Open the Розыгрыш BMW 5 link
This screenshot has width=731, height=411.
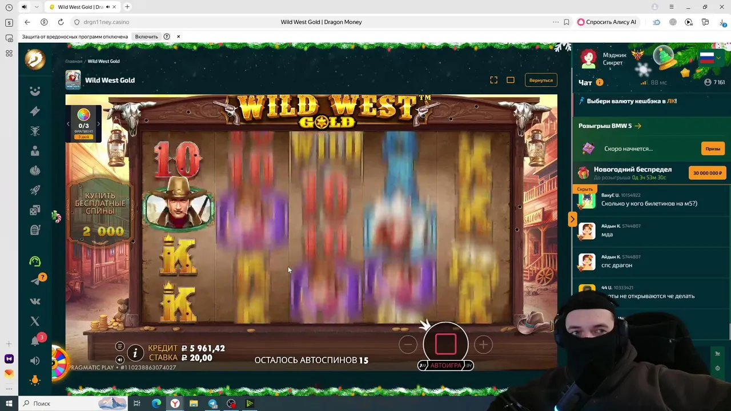[x=609, y=126]
